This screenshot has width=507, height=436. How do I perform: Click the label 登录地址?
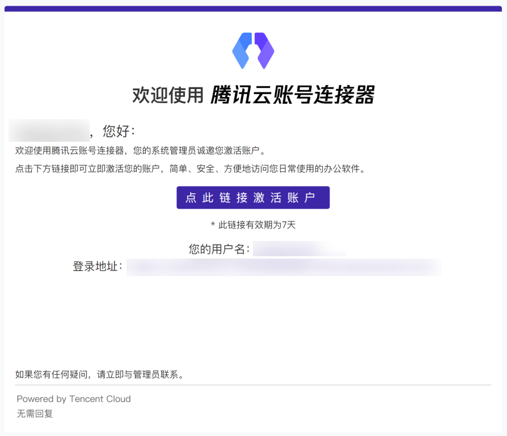coord(98,266)
